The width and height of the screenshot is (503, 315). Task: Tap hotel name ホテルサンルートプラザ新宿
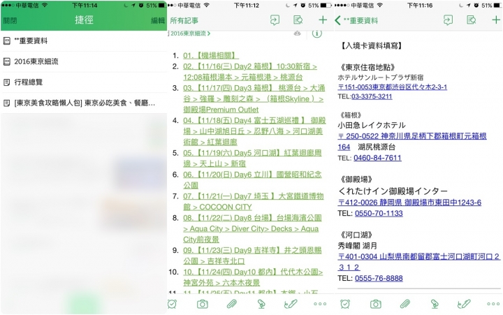click(x=381, y=78)
